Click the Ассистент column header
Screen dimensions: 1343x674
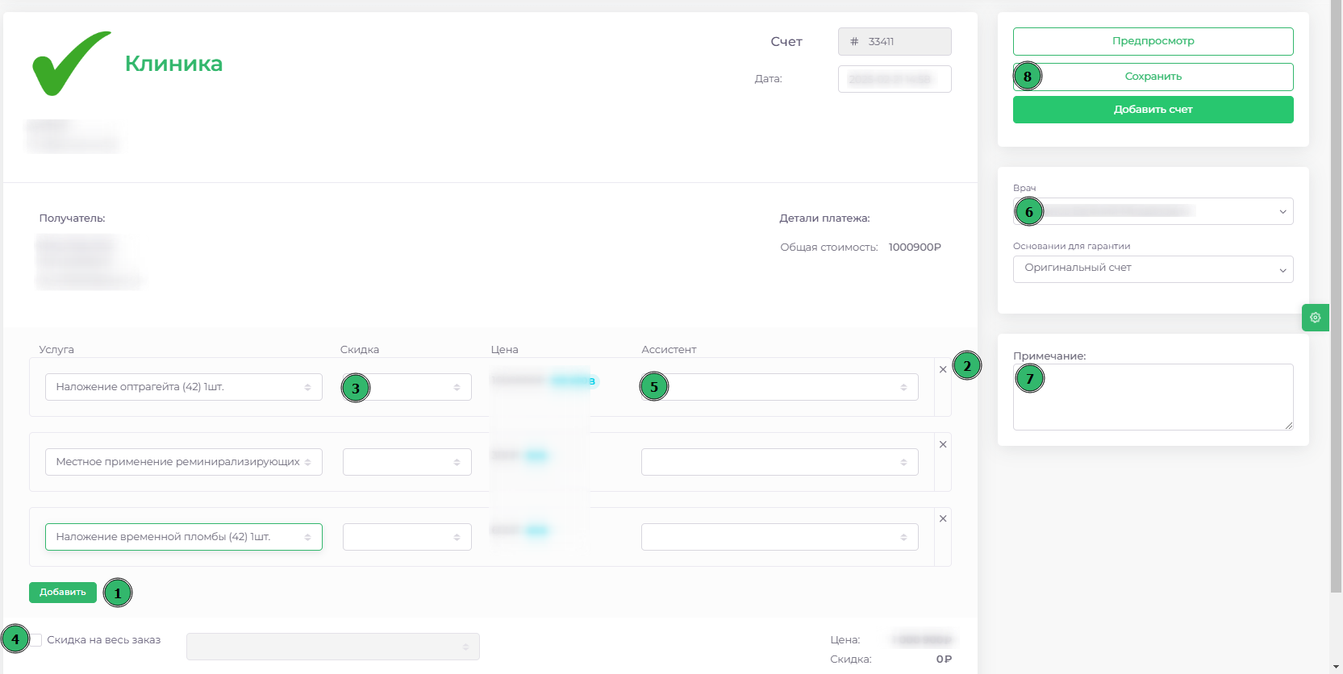669,350
